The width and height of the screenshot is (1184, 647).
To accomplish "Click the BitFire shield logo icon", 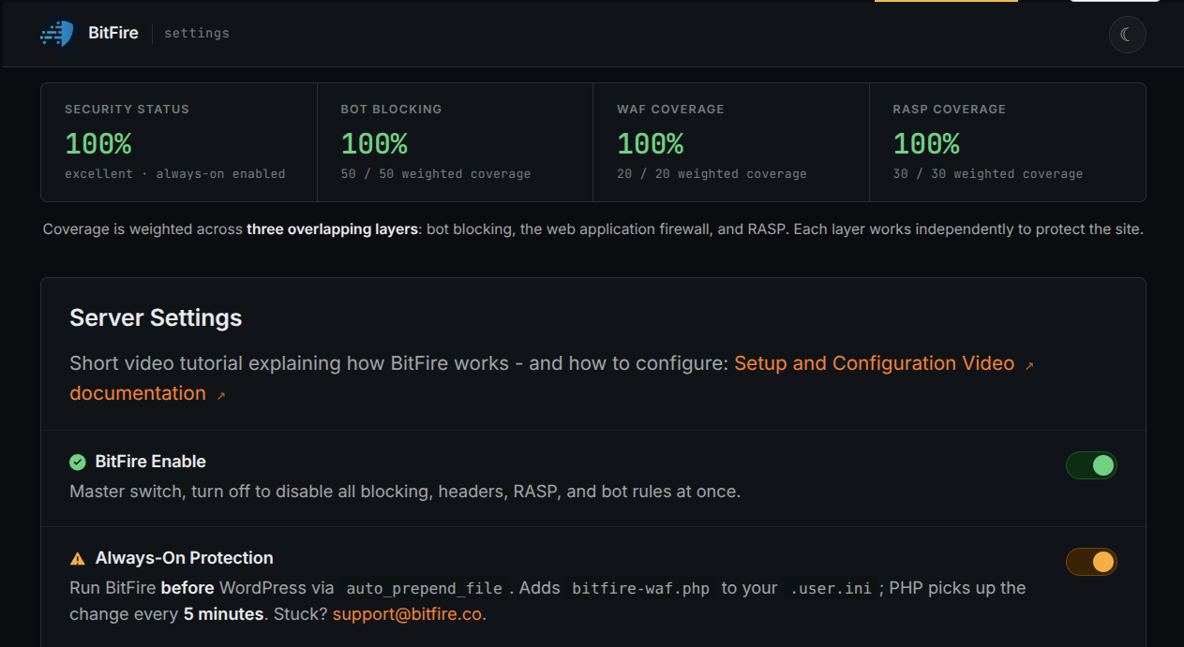I will pyautogui.click(x=56, y=34).
